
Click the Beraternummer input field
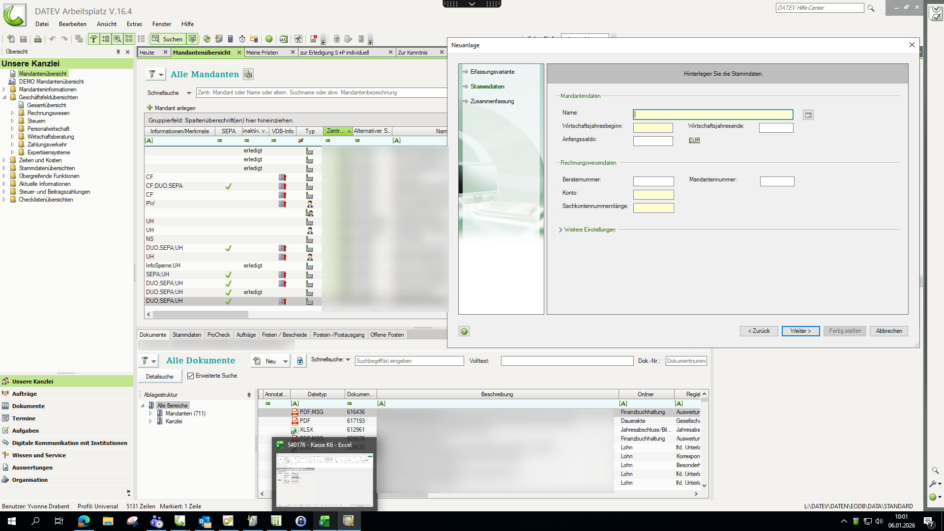point(653,181)
